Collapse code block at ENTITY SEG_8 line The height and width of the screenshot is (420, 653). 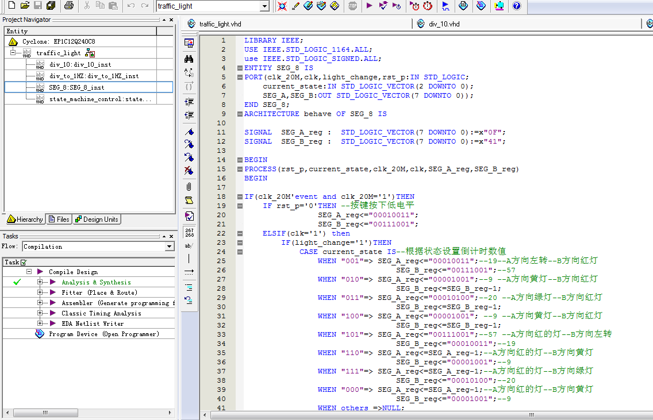[x=239, y=68]
